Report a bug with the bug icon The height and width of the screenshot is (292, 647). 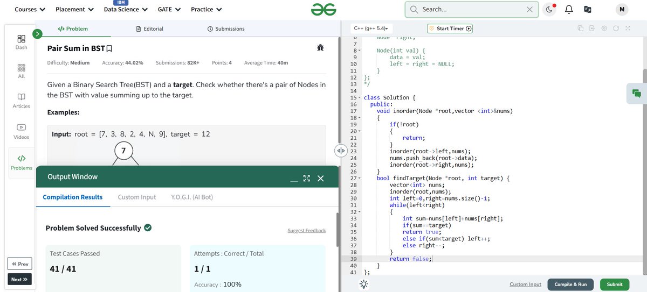pos(321,48)
